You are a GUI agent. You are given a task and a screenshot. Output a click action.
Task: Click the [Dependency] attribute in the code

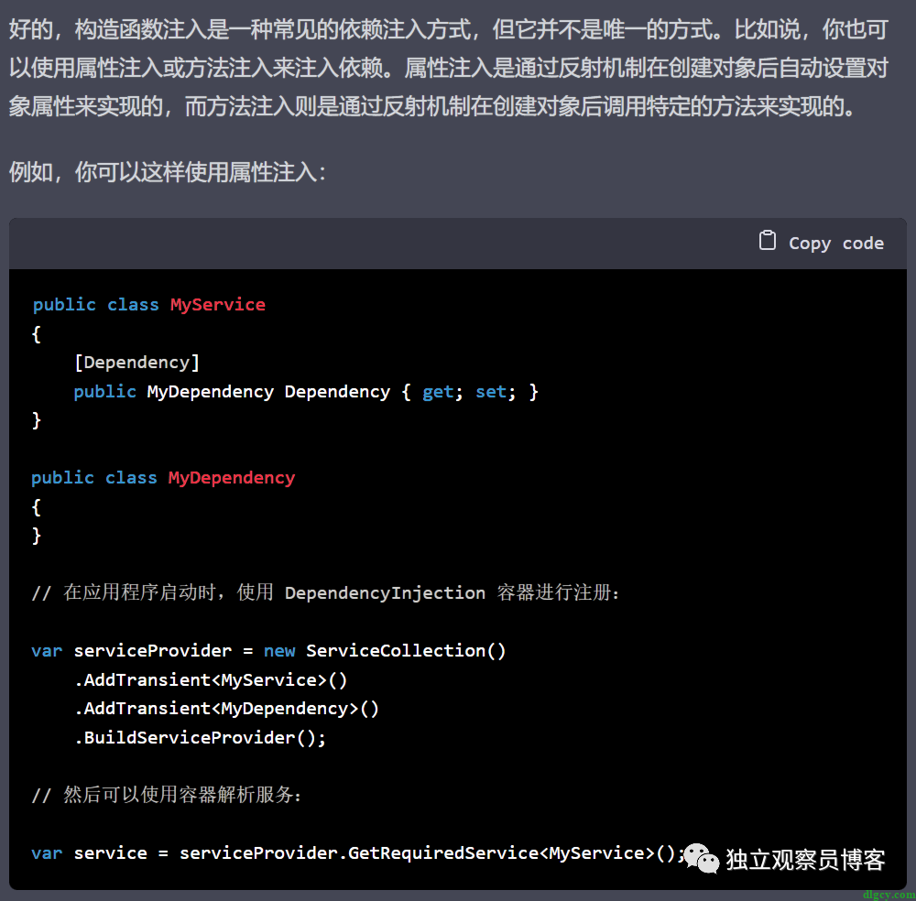coord(136,363)
